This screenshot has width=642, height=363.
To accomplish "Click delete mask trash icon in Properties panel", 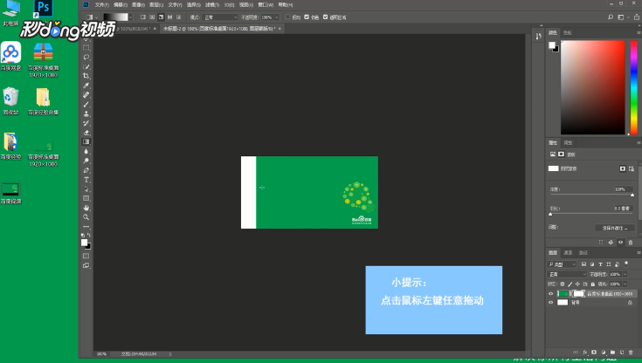I will pyautogui.click(x=631, y=243).
